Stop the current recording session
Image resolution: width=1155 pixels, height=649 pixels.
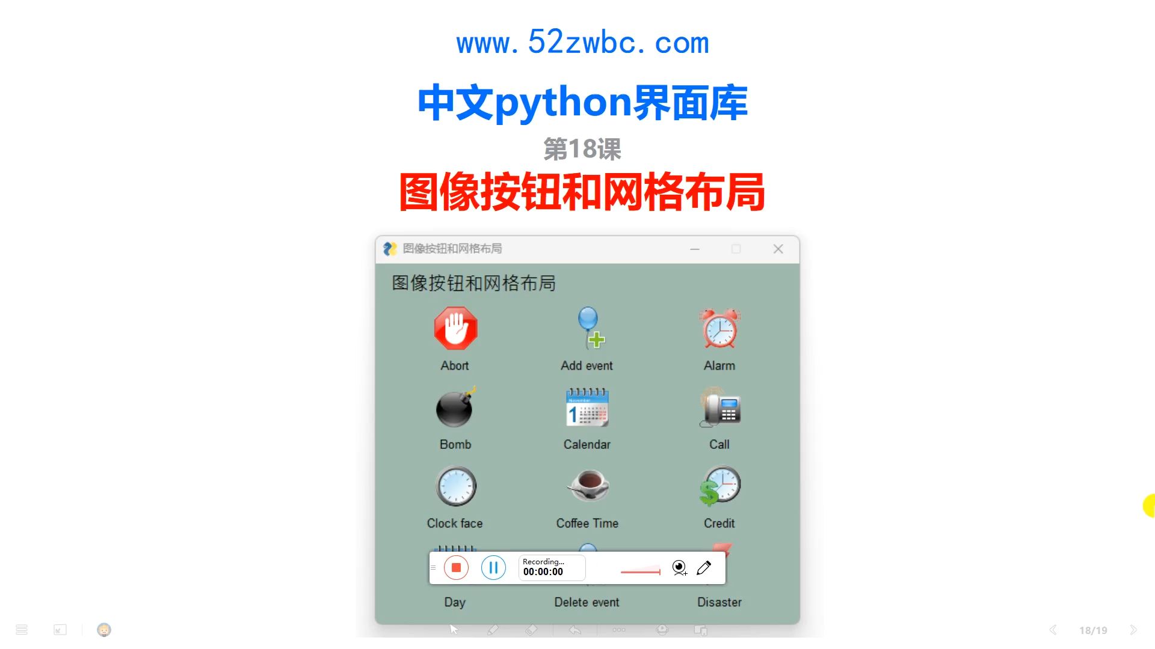456,567
